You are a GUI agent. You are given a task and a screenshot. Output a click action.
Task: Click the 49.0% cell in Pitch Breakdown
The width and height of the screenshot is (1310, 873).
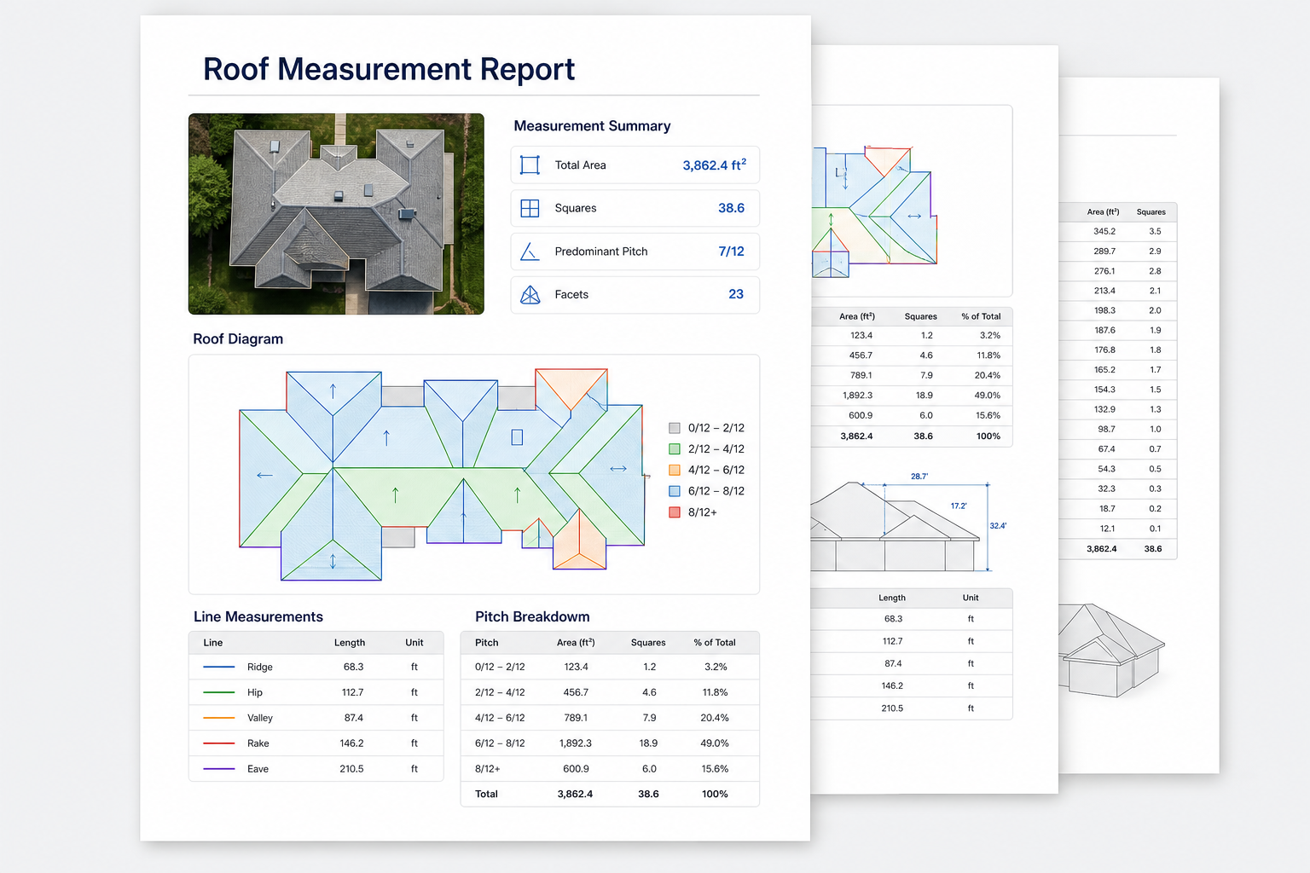(715, 743)
